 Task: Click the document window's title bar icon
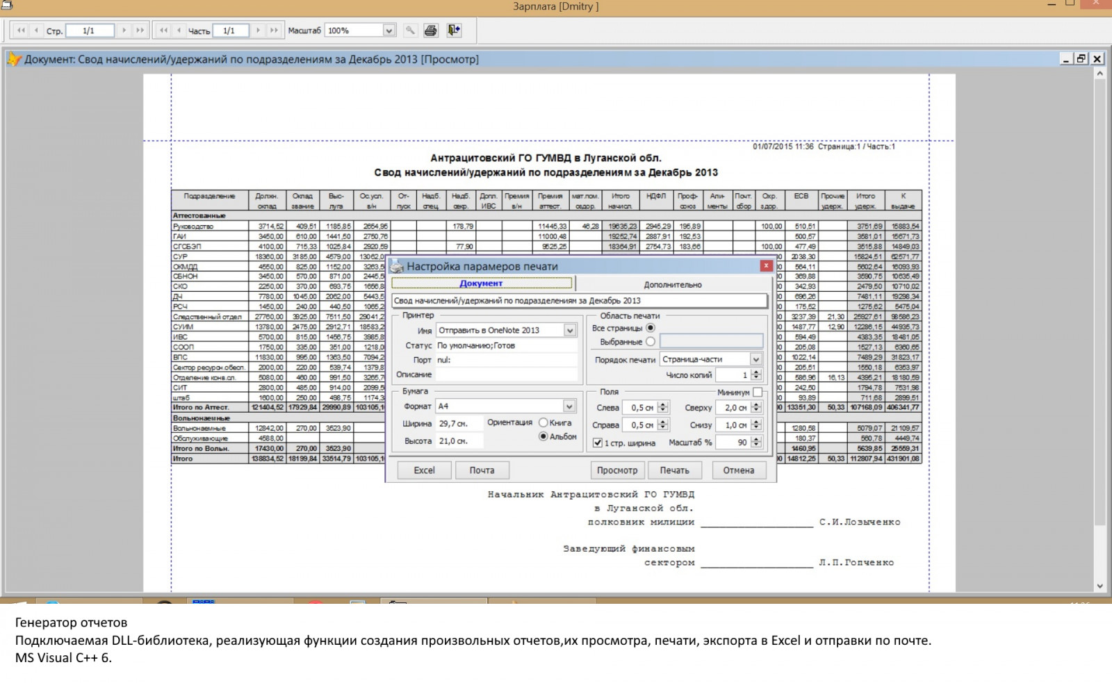click(14, 59)
